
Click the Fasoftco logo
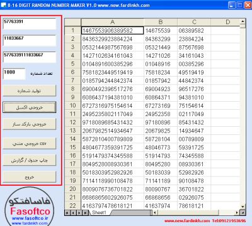coord(30,207)
